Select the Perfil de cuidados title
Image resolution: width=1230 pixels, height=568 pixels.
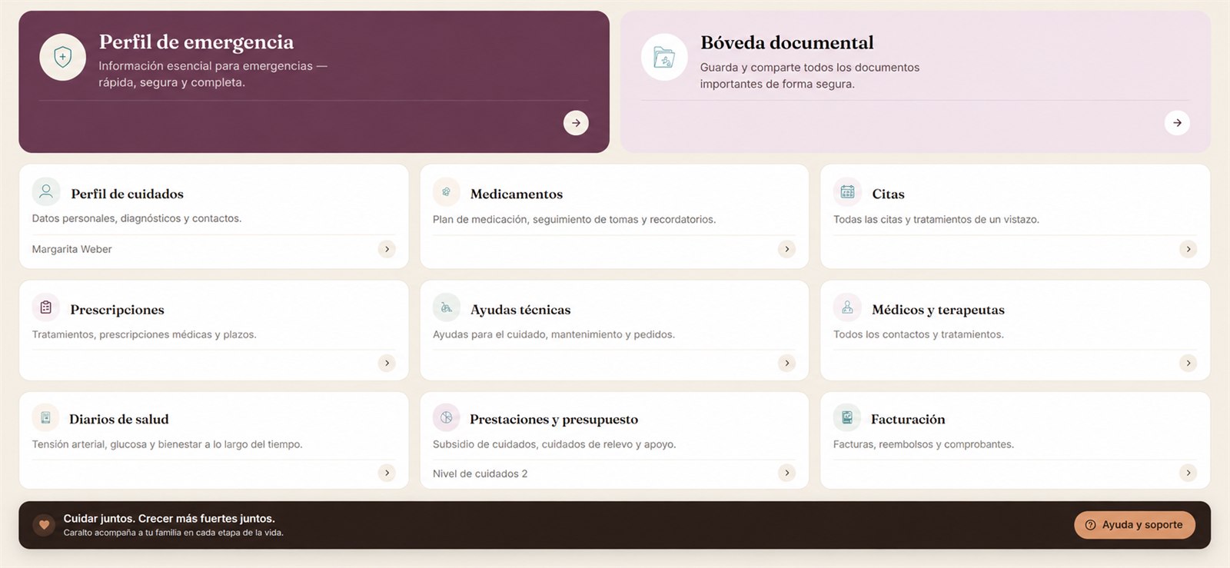[128, 194]
